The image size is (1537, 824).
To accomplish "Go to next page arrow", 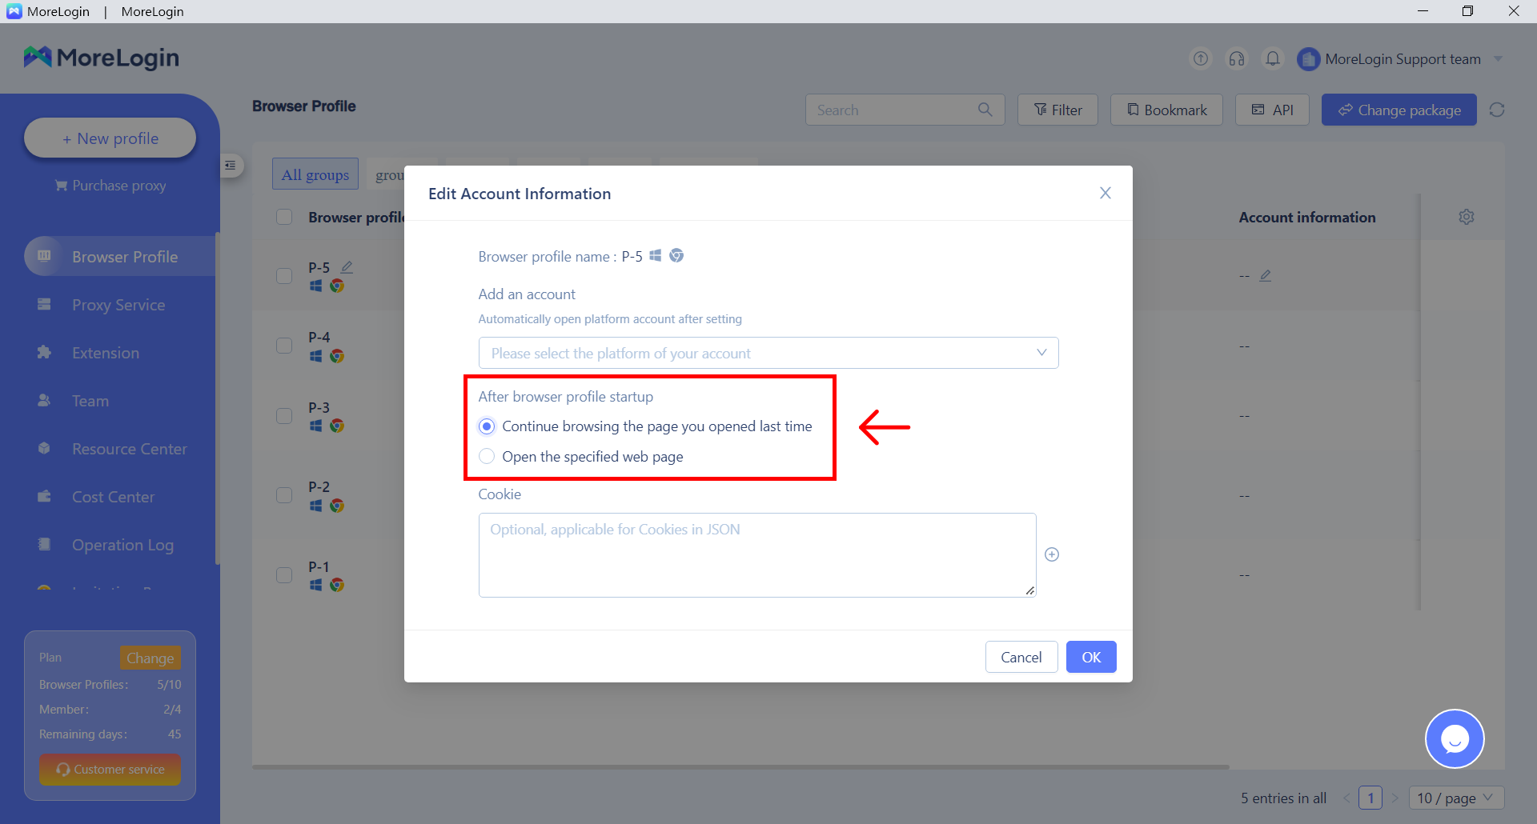I will (x=1395, y=798).
